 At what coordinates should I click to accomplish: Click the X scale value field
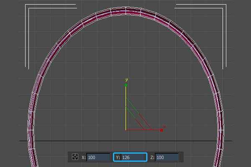coord(98,157)
